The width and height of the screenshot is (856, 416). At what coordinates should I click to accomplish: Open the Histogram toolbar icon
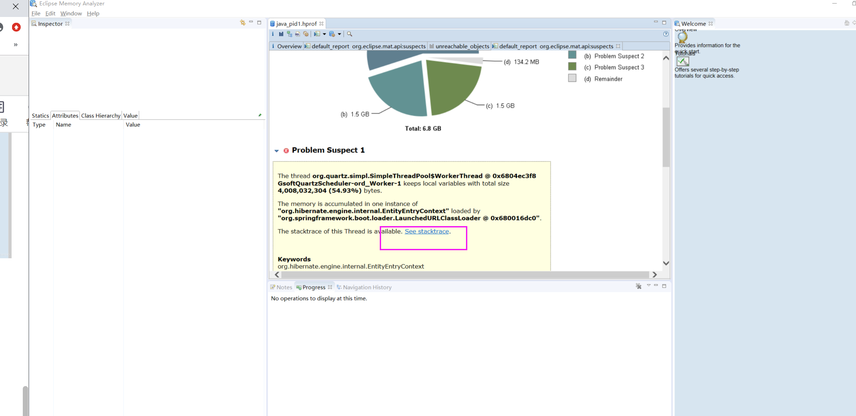[281, 34]
